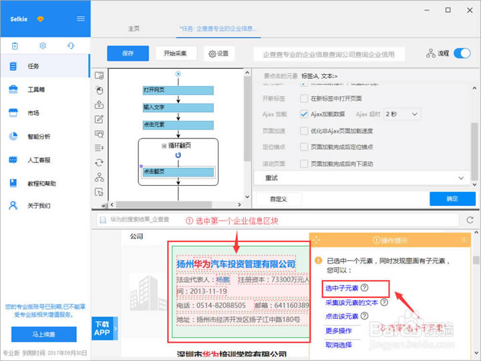Collapse the 循环翻页 loop block
The width and height of the screenshot is (481, 361).
pyautogui.click(x=164, y=146)
